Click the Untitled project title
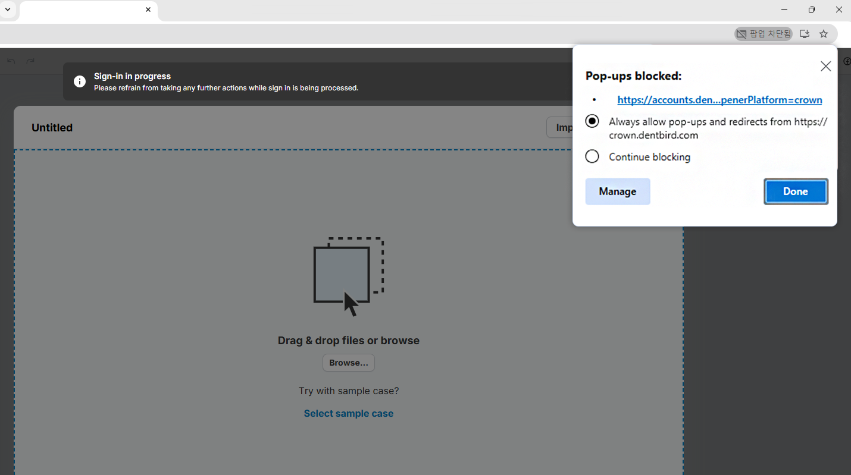851x475 pixels. [52, 128]
